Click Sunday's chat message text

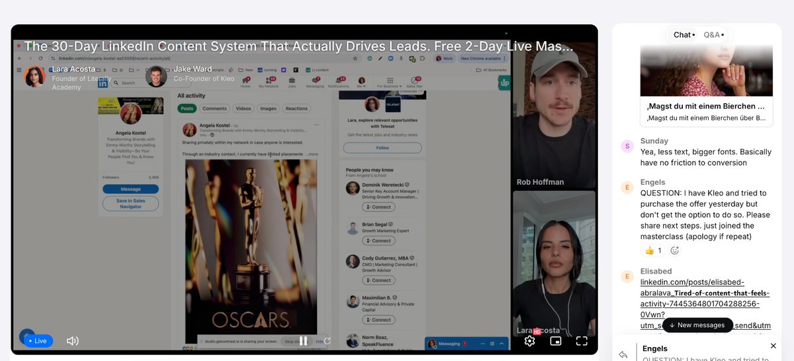click(706, 158)
